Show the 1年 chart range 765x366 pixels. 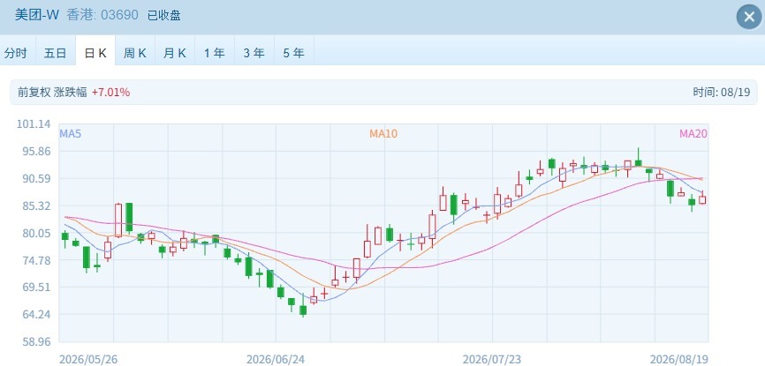tap(214, 53)
